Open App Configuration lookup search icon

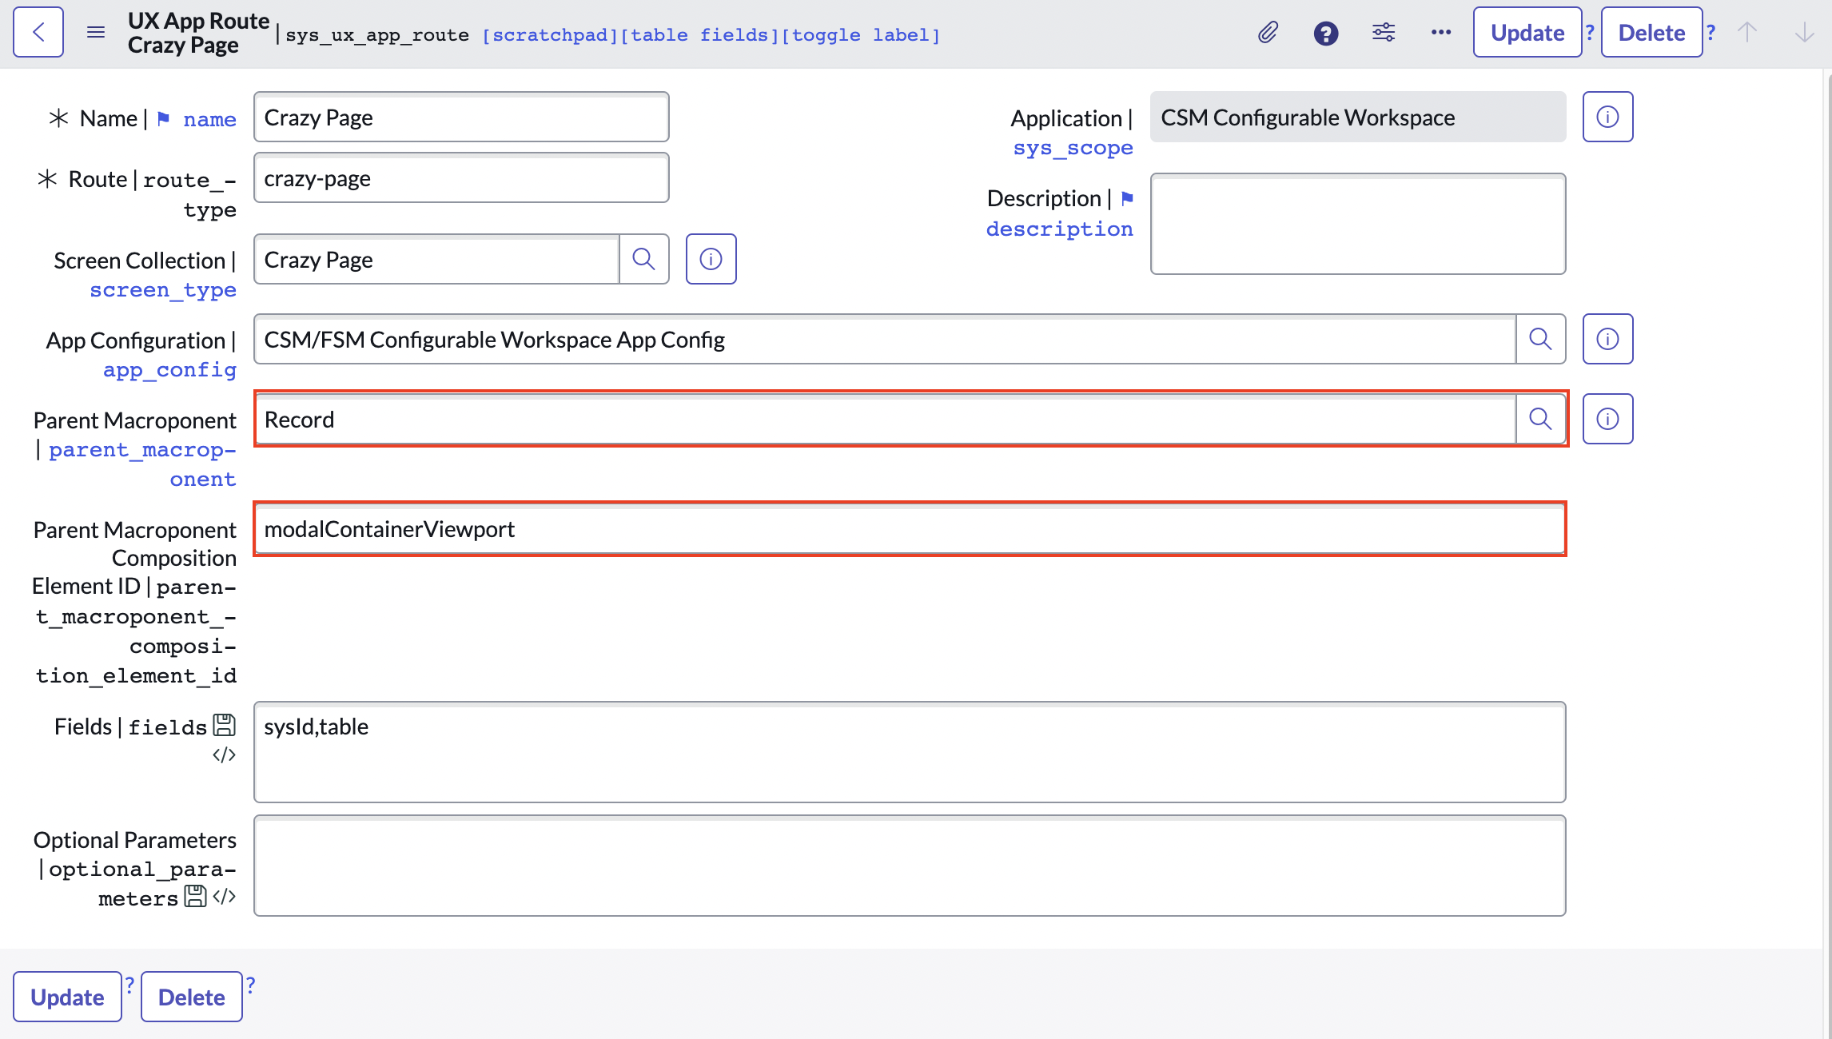coord(1540,339)
